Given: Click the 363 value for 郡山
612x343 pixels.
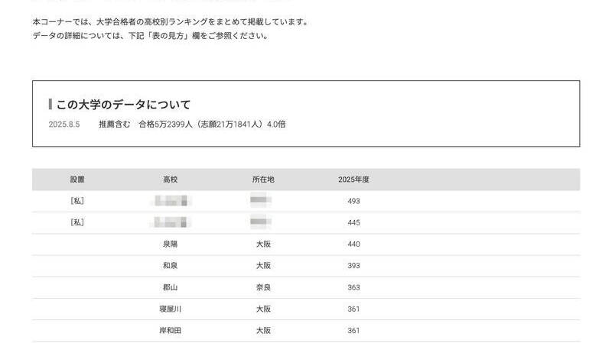Looking at the screenshot, I should 353,287.
